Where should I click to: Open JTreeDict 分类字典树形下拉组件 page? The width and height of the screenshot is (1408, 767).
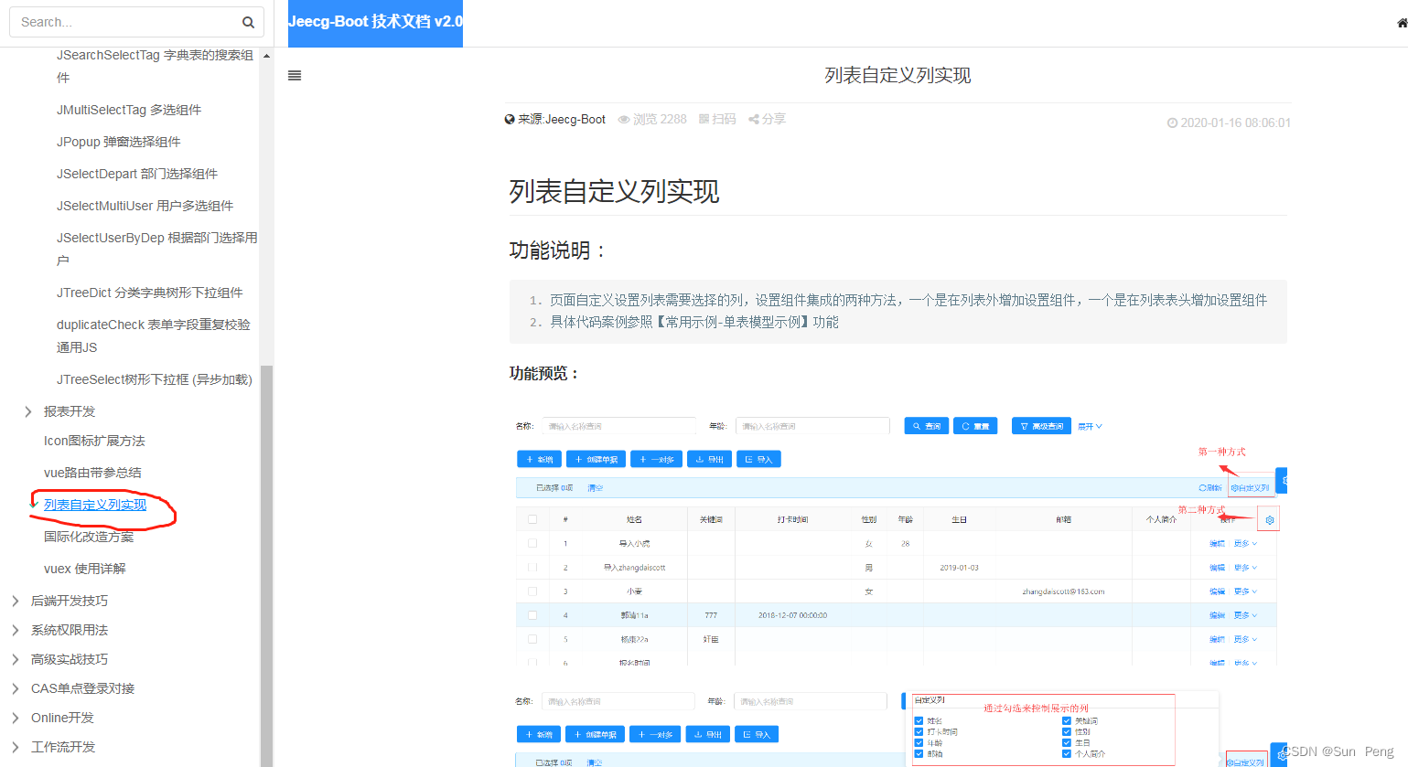coord(150,293)
